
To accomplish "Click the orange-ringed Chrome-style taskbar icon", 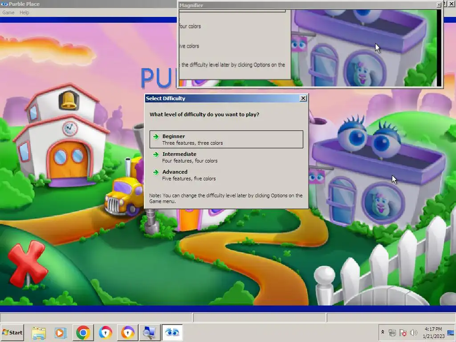I will [x=127, y=333].
